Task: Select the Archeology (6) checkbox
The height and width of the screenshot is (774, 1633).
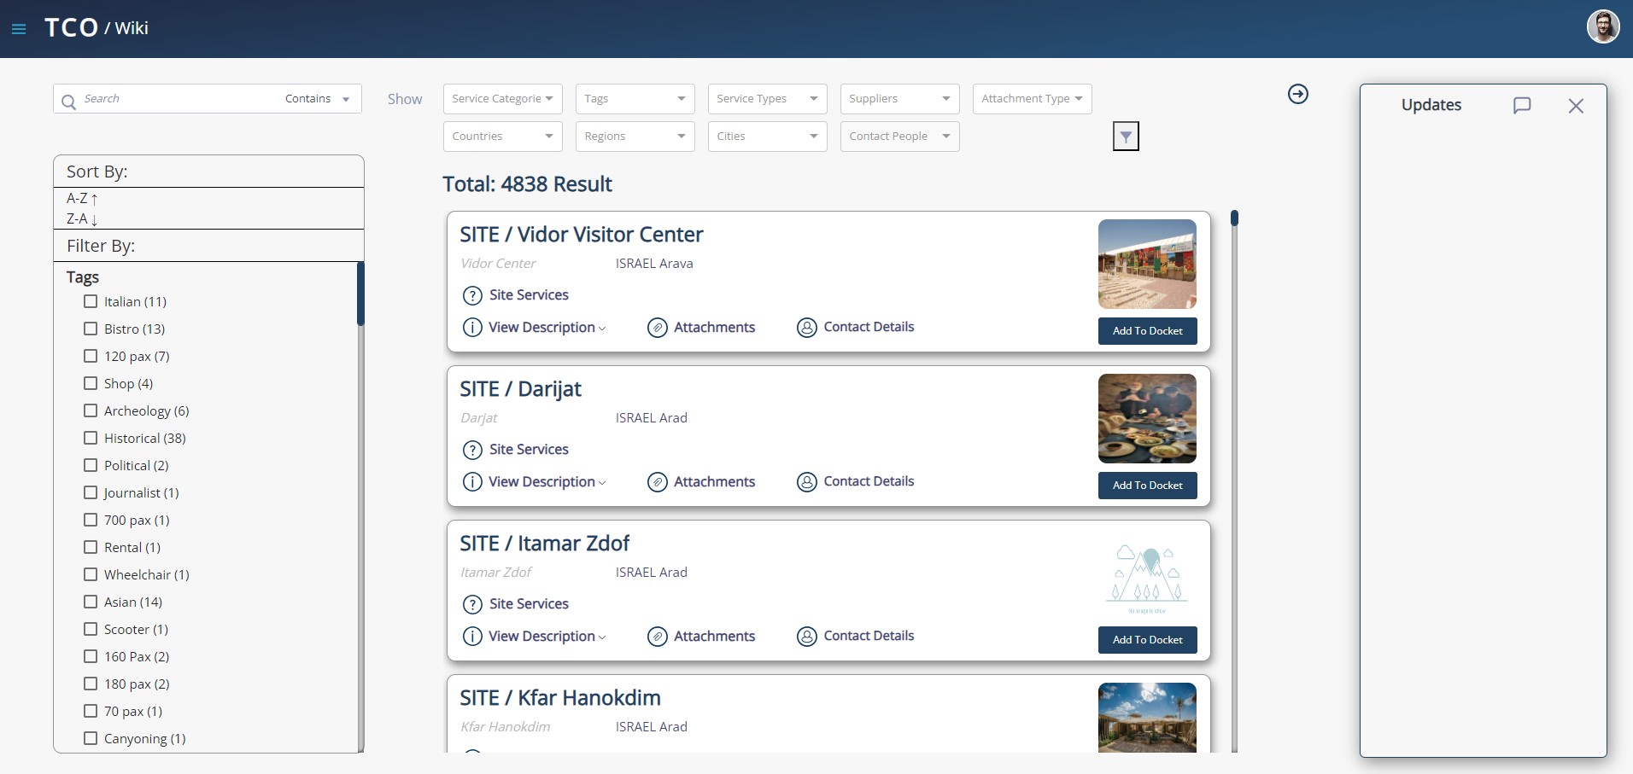Action: pos(91,410)
